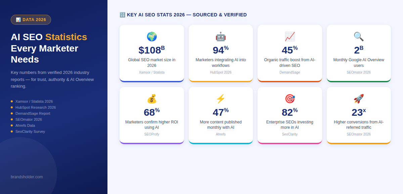
Task: Click the 'SEOProfy' source label
Action: click(x=152, y=134)
